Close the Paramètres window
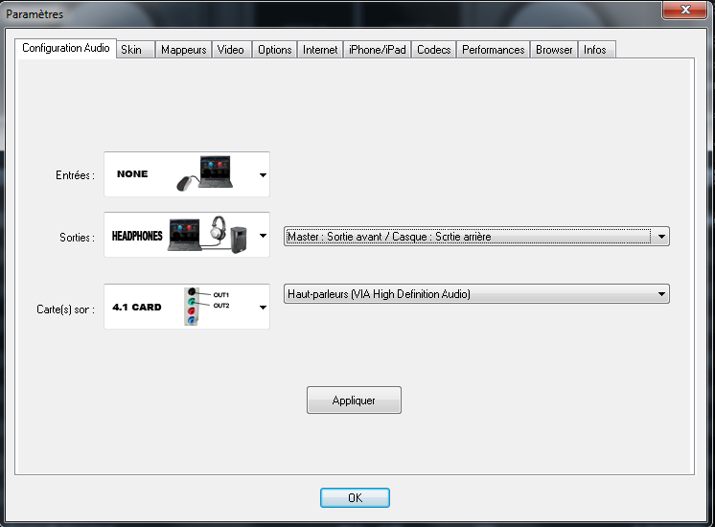 (x=684, y=10)
